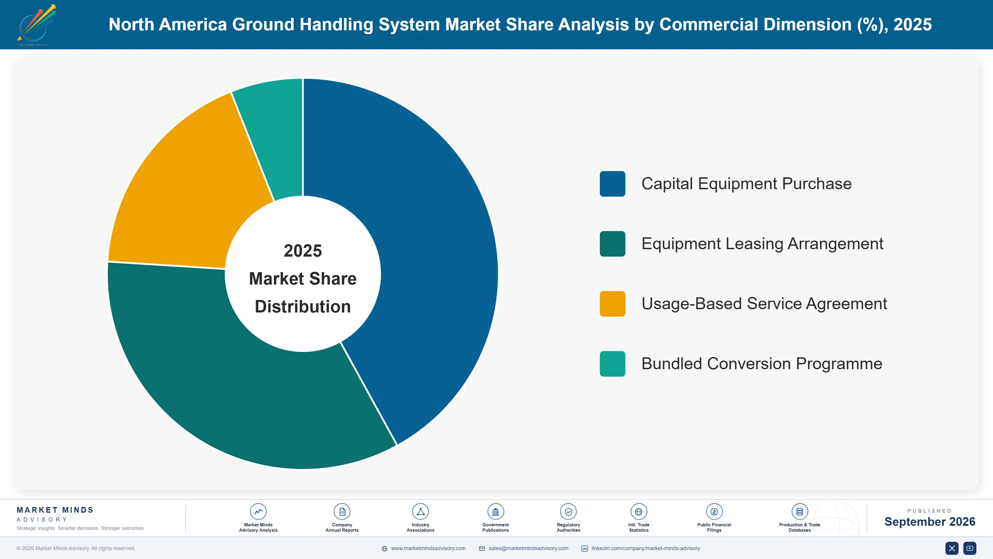
Task: Click the blue Capital Equipment Purchase swatch
Action: 612,184
